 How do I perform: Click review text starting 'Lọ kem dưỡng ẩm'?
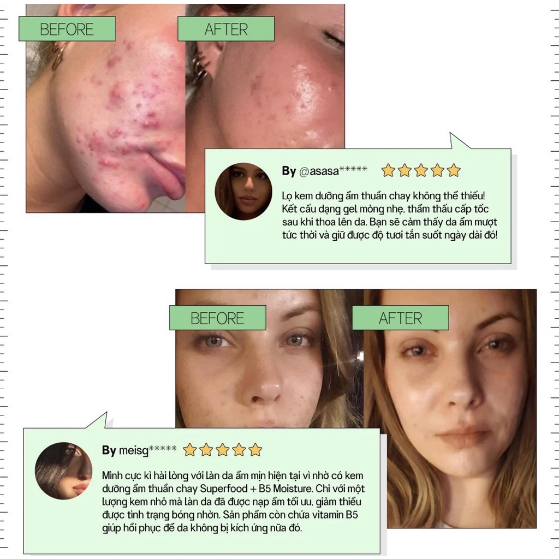[x=389, y=215]
